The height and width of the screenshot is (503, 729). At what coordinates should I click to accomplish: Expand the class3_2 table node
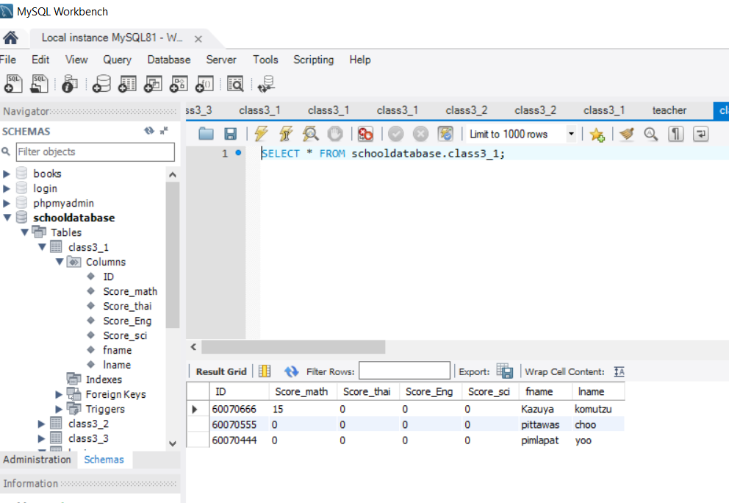click(42, 424)
